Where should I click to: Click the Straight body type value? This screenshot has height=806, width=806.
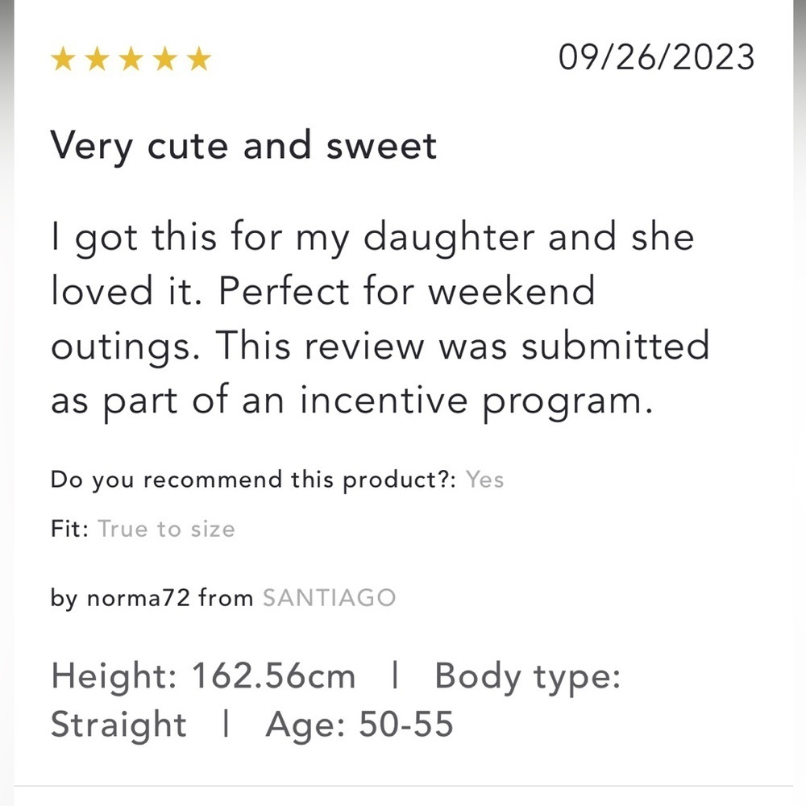coord(118,725)
